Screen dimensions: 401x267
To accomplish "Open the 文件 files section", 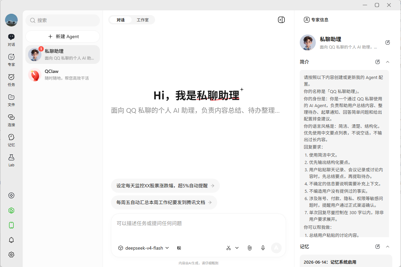I will pyautogui.click(x=11, y=100).
